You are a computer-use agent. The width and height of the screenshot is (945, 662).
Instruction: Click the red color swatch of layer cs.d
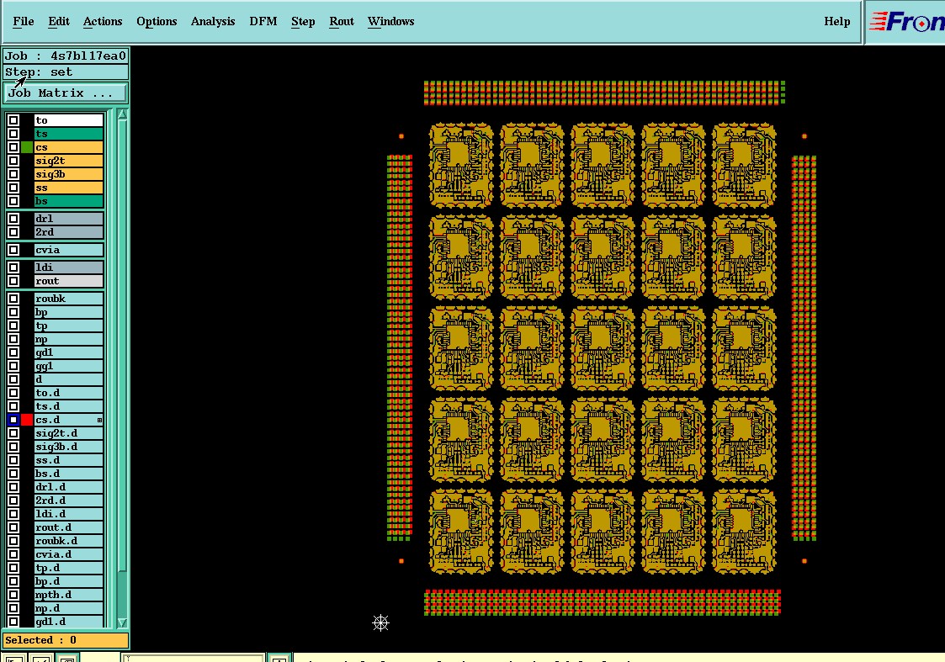pyautogui.click(x=27, y=420)
